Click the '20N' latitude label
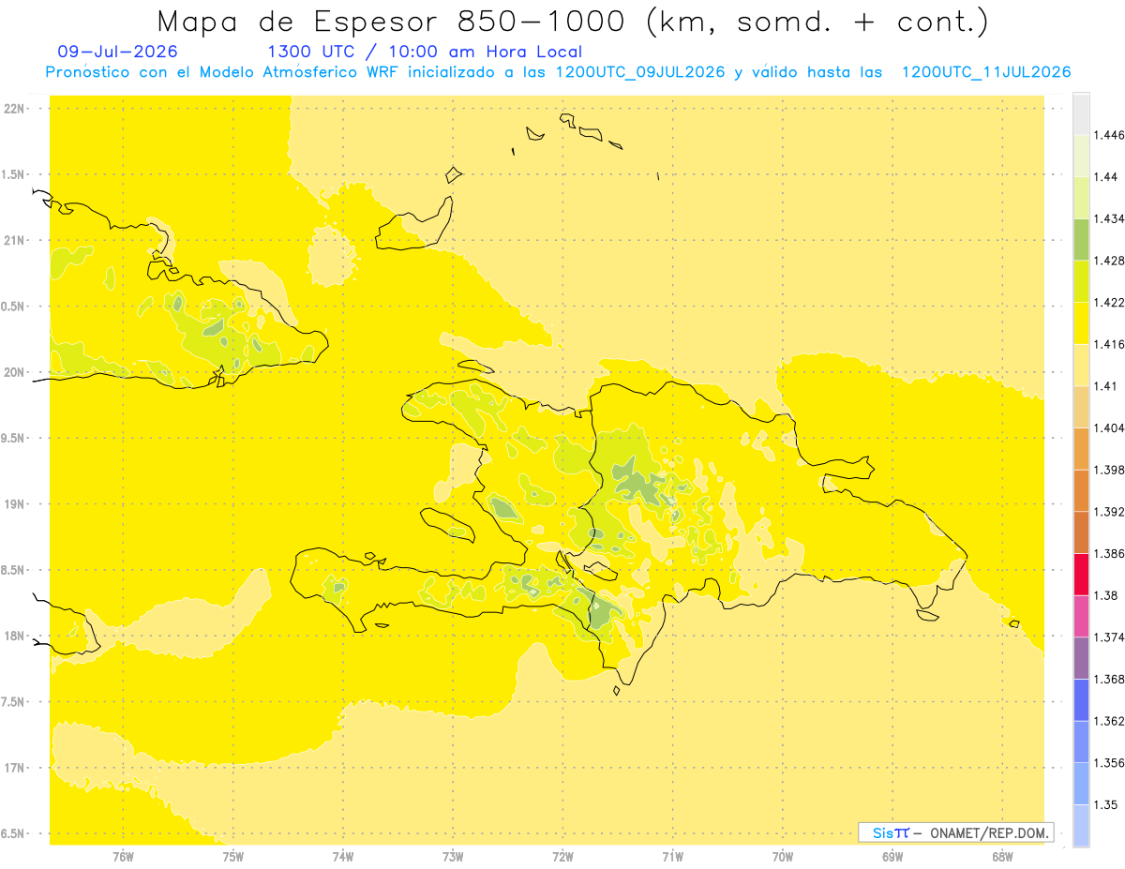Screen dimensions: 1125x869 pyautogui.click(x=14, y=372)
